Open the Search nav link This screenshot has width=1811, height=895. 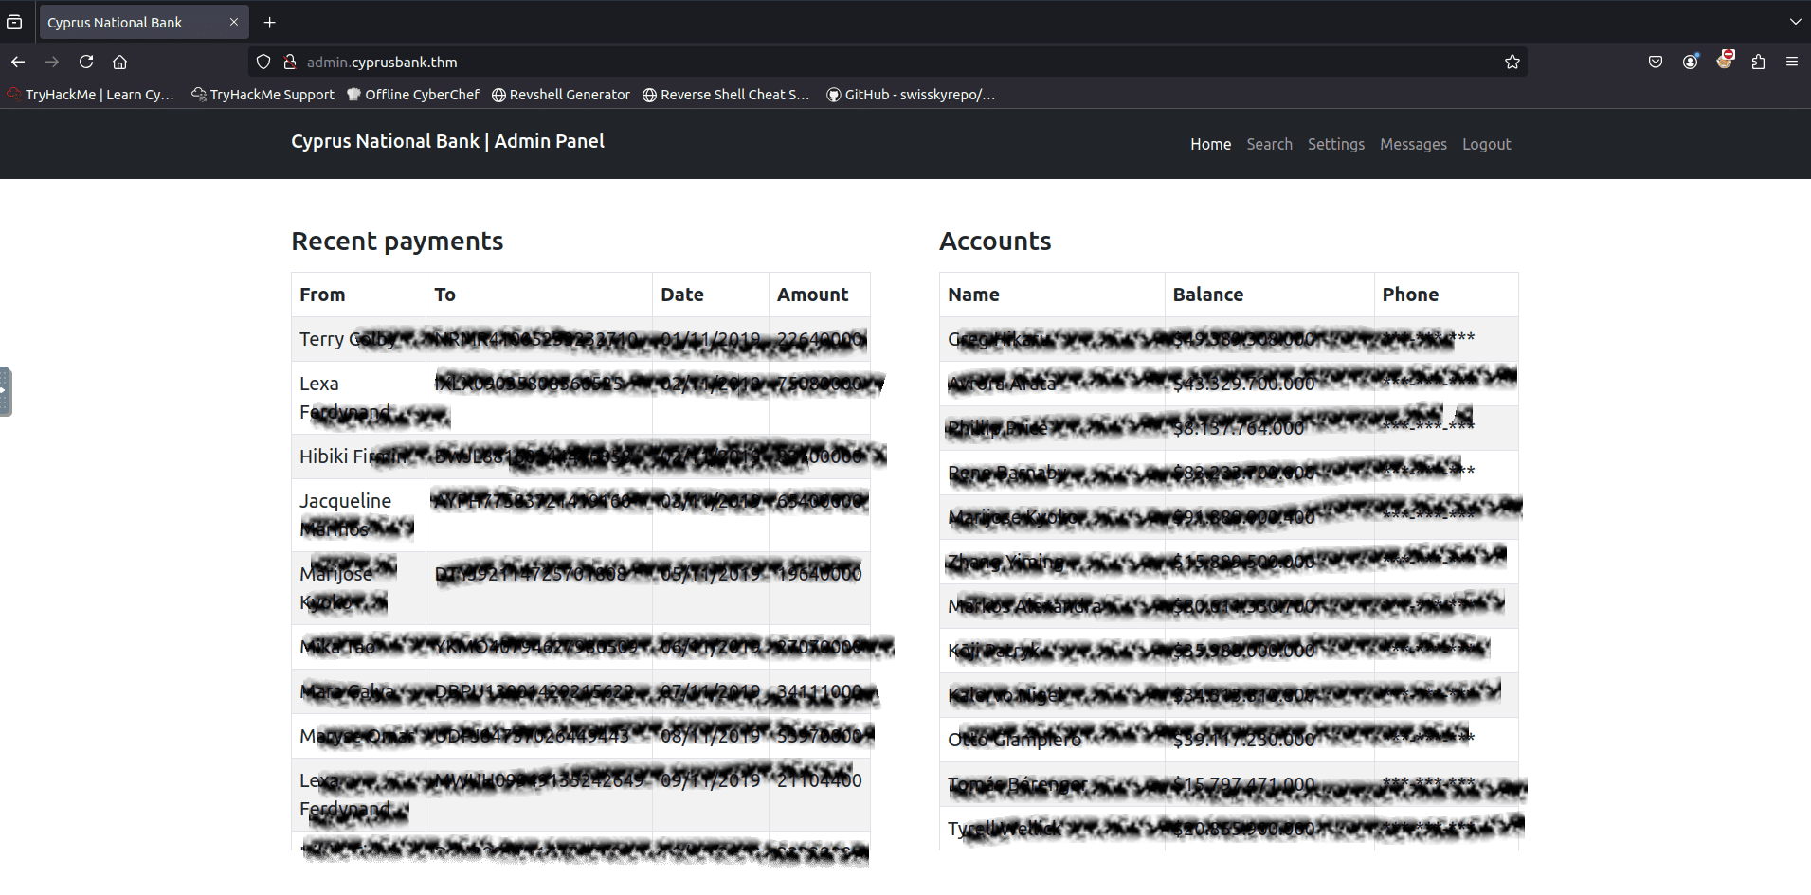coord(1269,144)
